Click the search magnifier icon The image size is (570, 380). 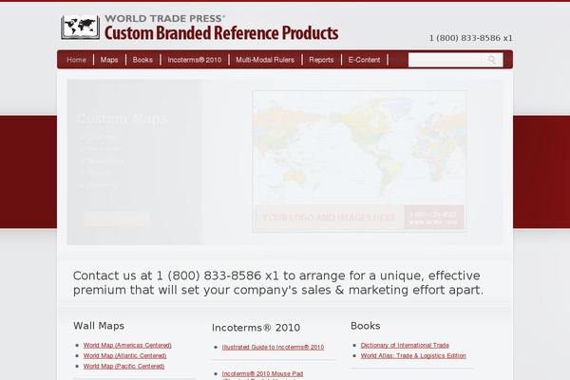[492, 60]
